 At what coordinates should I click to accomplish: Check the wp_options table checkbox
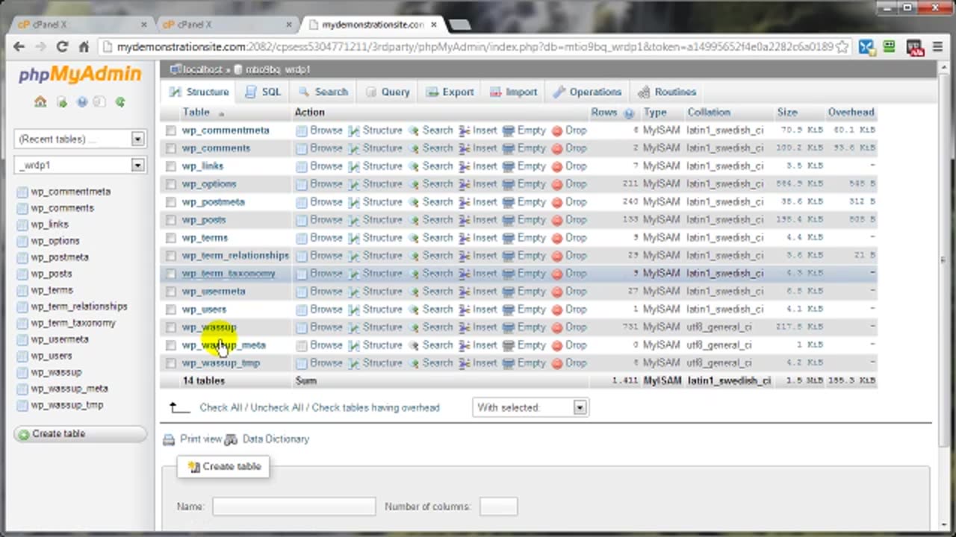point(171,184)
